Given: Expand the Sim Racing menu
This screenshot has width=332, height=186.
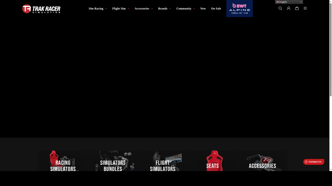Looking at the screenshot, I should click(x=98, y=9).
